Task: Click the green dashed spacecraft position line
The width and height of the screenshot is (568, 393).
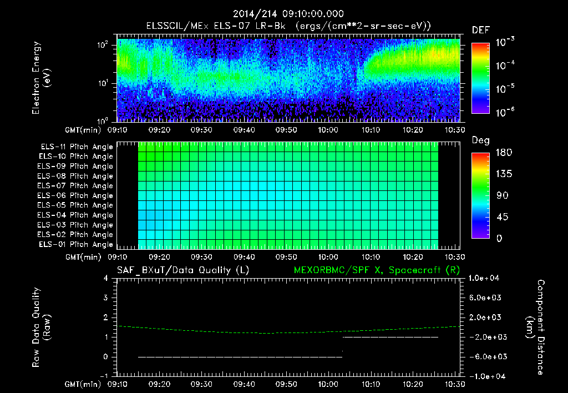Action: [288, 330]
